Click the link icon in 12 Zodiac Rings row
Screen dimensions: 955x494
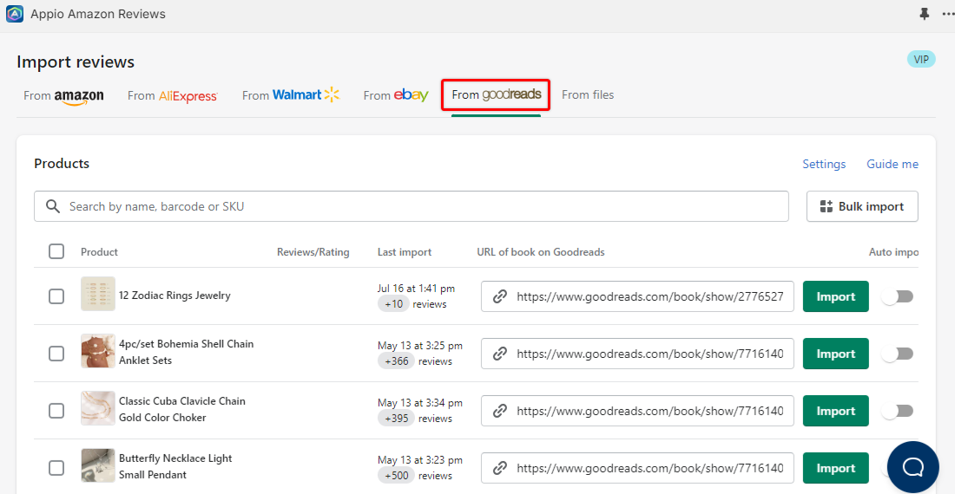coord(500,296)
